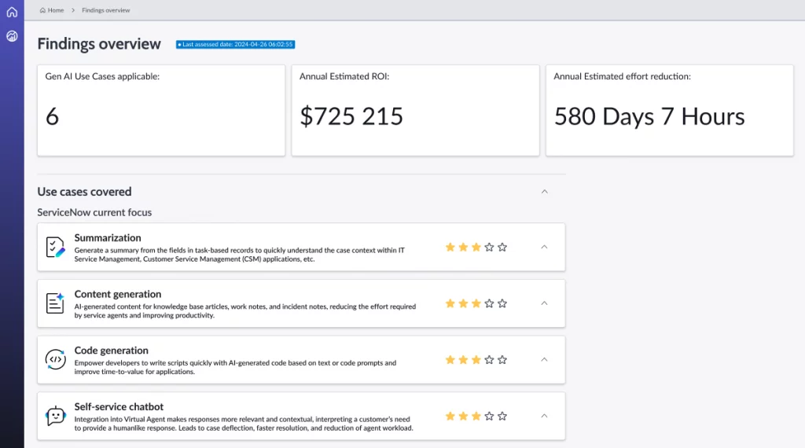Click the Code generation icon
Viewport: 805px width, 448px height.
56,359
